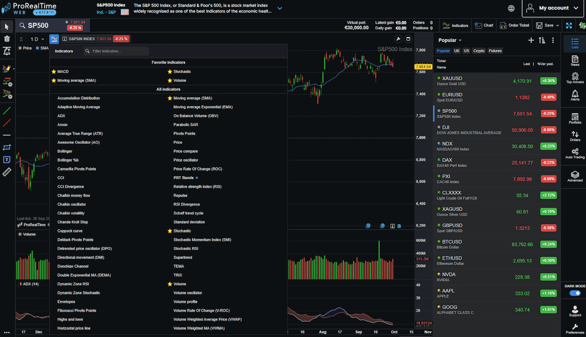Open the Alerts sidebar panel

click(x=575, y=96)
